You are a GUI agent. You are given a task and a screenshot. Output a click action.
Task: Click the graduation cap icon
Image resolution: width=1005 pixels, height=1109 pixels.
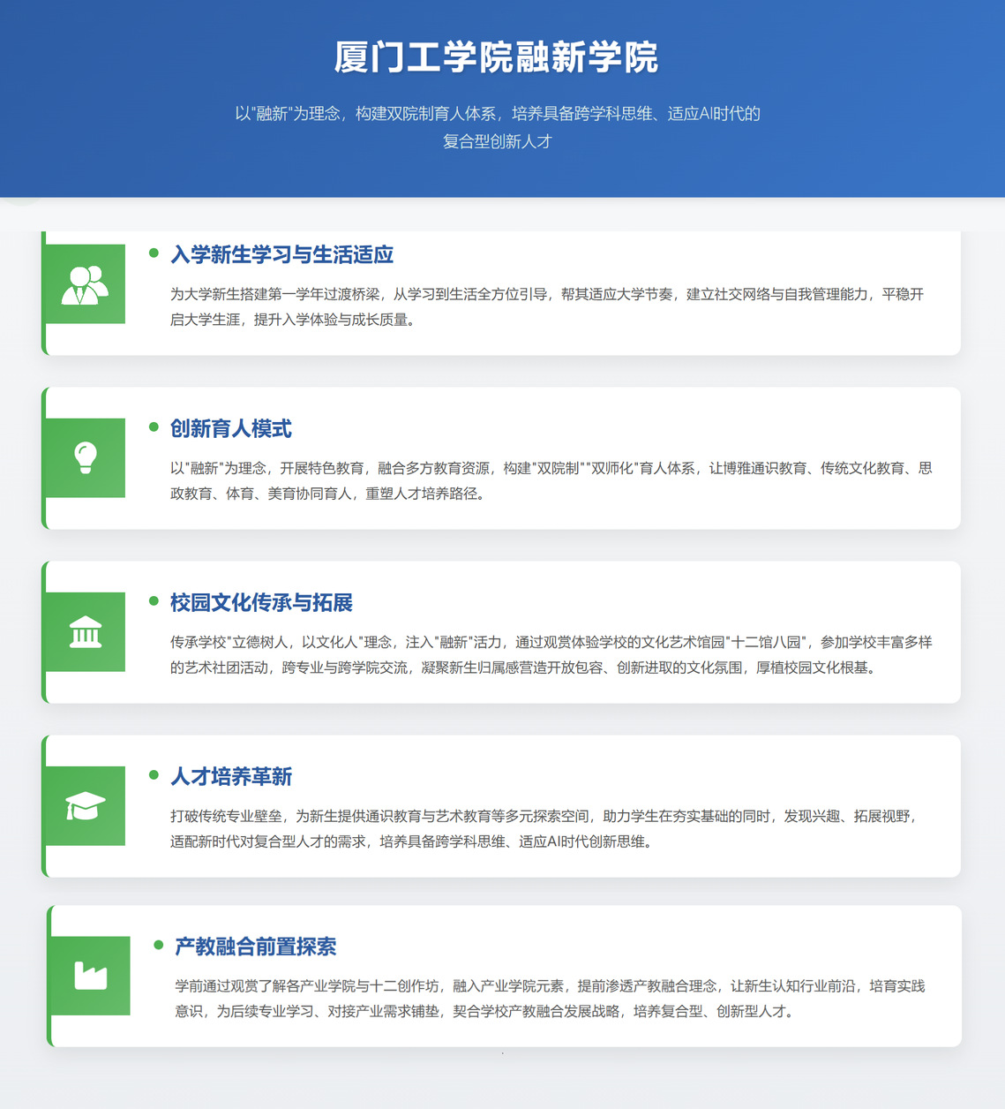coord(85,806)
